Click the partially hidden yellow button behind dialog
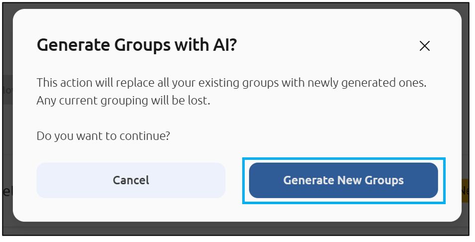The width and height of the screenshot is (475, 242). [465, 191]
